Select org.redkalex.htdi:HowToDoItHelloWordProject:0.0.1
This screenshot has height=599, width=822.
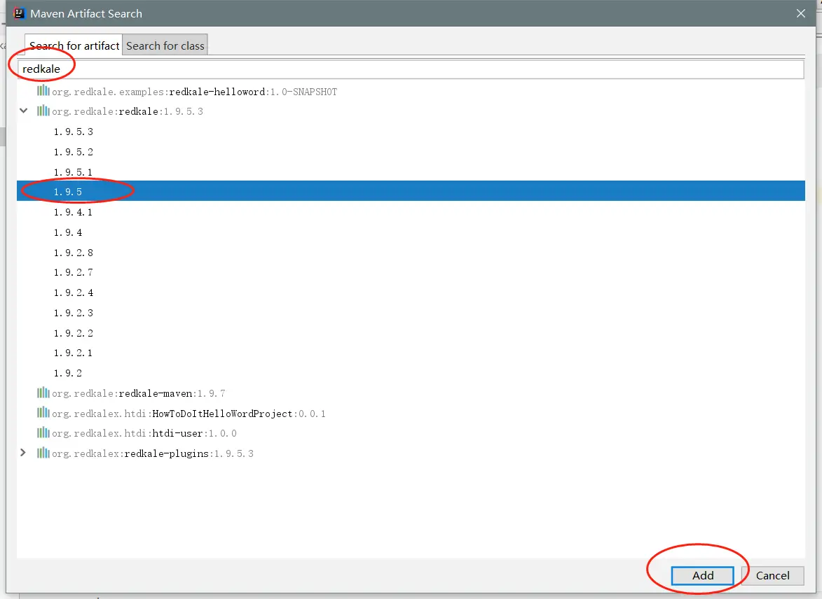(x=189, y=414)
